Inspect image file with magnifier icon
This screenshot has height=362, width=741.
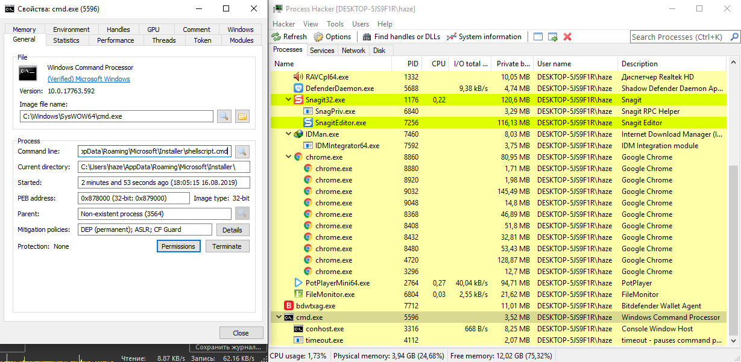click(x=224, y=116)
